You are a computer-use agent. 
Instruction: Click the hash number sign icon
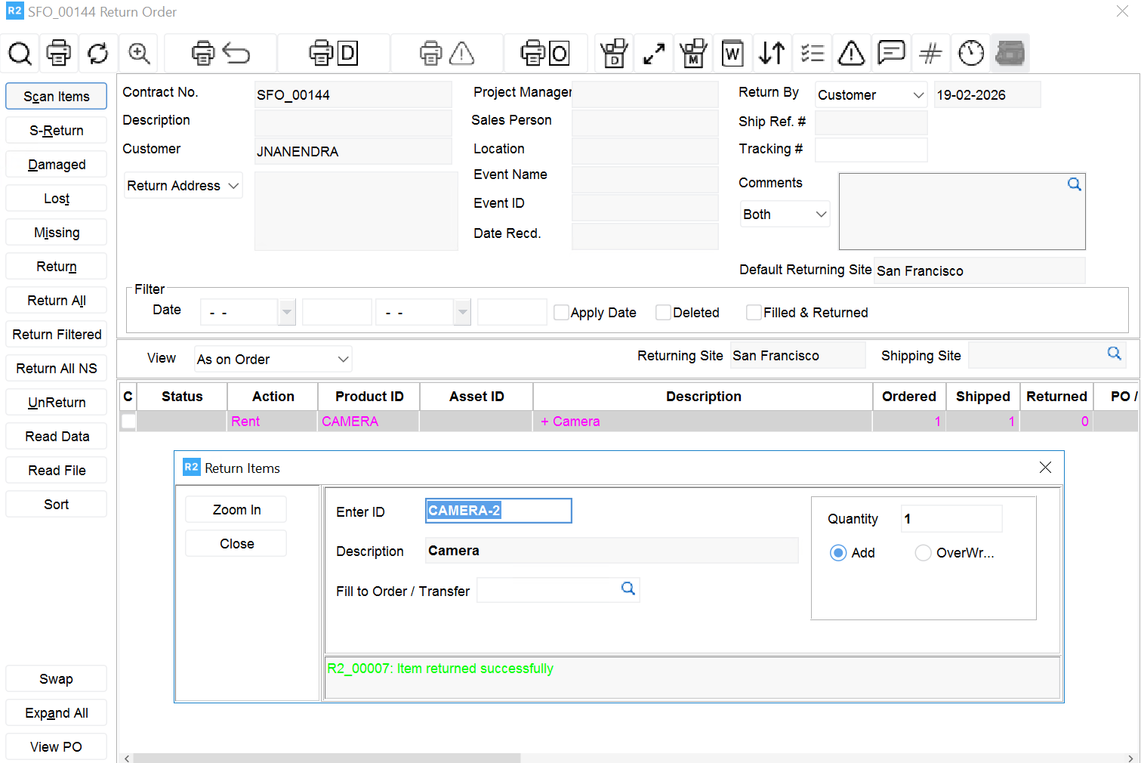point(930,54)
